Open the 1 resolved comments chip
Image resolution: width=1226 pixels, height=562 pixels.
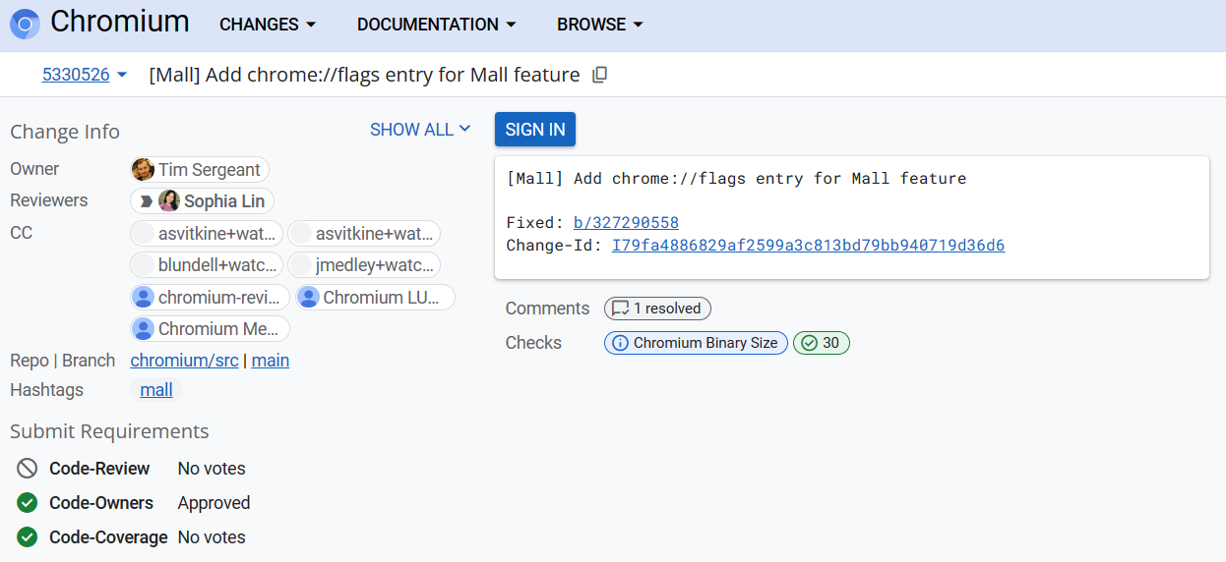coord(657,309)
